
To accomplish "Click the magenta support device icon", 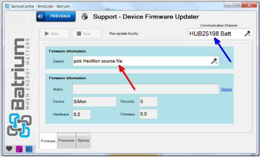I will pos(19,149).
